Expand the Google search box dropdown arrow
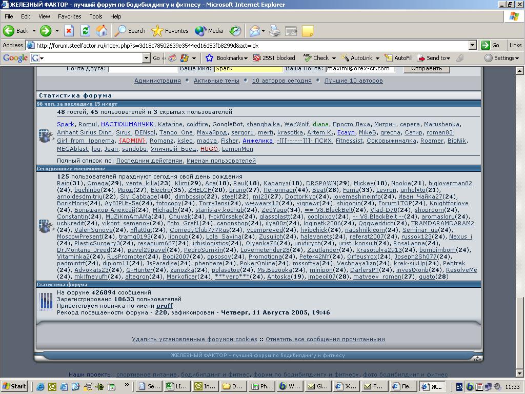This screenshot has width=525, height=394. pos(146,58)
